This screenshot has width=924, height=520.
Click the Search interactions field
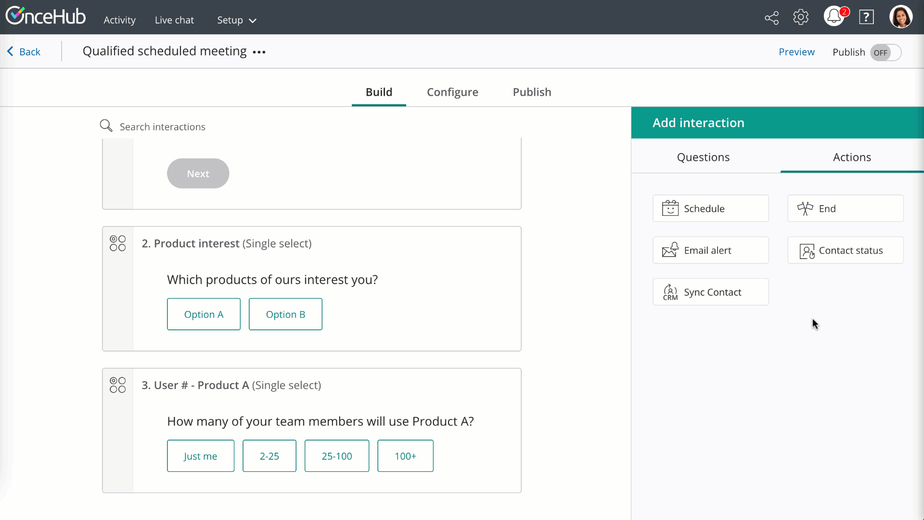(163, 127)
